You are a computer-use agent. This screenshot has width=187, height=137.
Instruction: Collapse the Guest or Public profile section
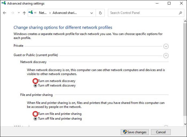166,56
